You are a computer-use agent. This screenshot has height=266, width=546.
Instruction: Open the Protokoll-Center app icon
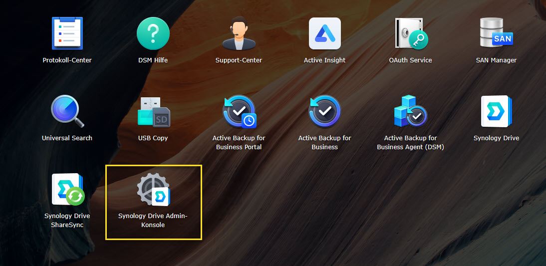[x=67, y=33]
